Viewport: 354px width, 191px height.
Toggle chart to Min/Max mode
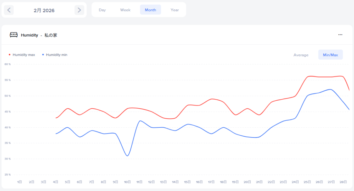[330, 55]
